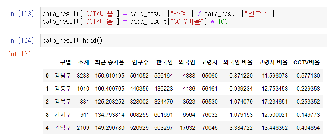Click the value 2109 in 소계
The width and height of the screenshot is (327, 139).
83,128
